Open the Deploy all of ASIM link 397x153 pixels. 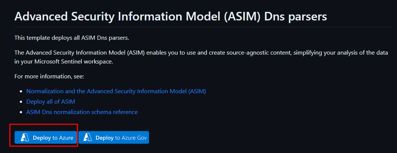[x=53, y=101]
